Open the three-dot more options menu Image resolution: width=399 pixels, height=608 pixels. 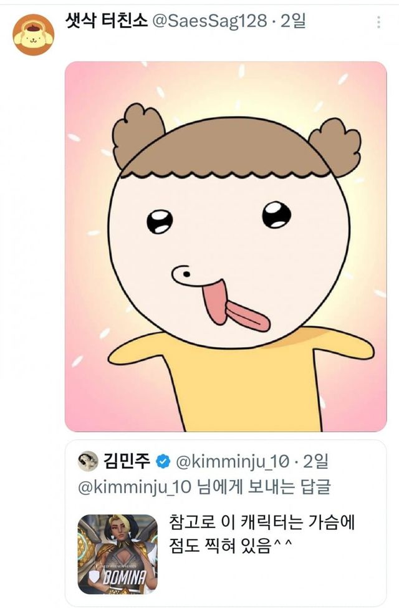click(x=378, y=23)
